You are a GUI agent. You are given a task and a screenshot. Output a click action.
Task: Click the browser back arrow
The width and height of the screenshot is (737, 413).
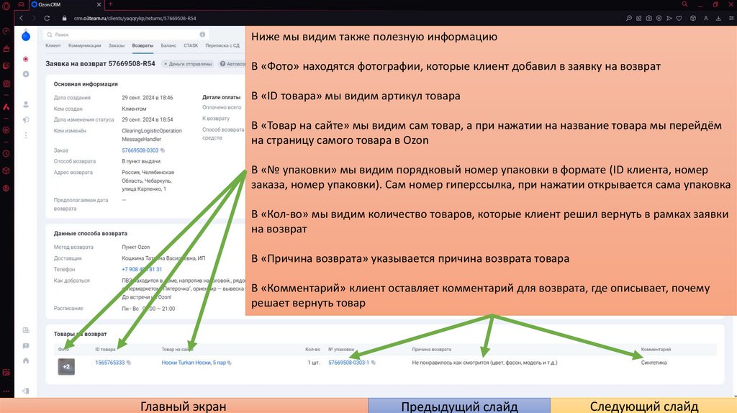coord(21,18)
